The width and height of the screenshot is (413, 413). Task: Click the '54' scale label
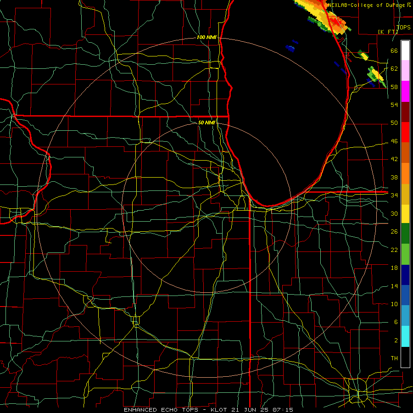click(x=394, y=105)
